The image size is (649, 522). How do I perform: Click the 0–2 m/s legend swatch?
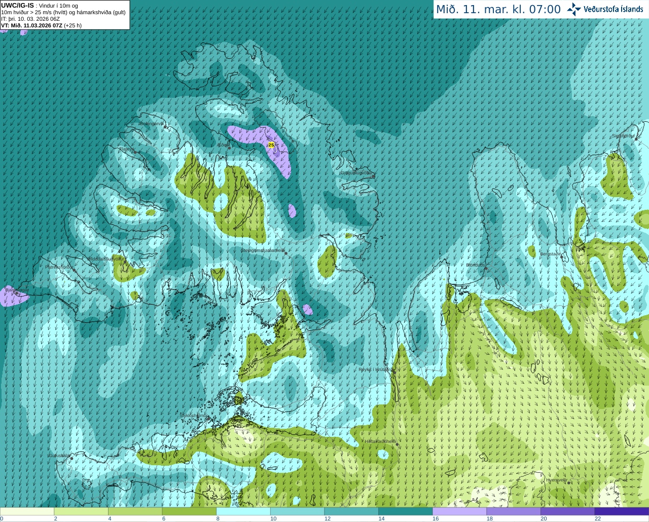pyautogui.click(x=27, y=511)
